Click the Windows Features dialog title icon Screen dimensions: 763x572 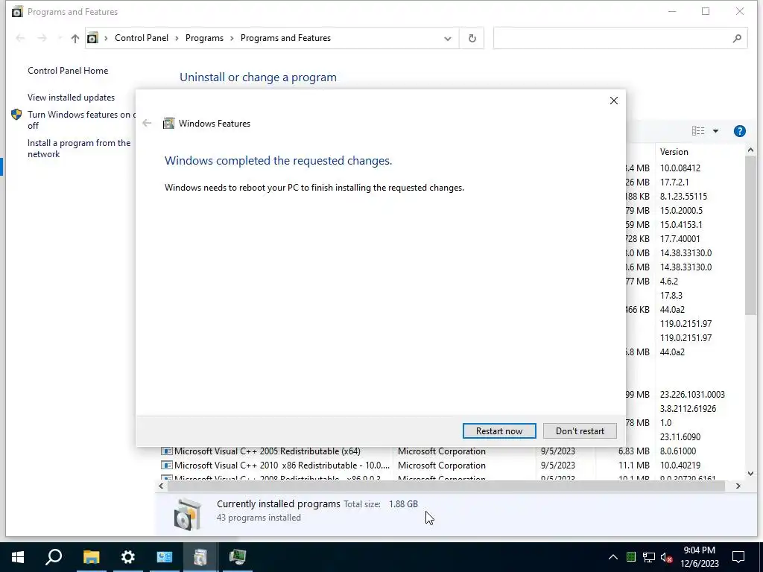[x=168, y=123]
